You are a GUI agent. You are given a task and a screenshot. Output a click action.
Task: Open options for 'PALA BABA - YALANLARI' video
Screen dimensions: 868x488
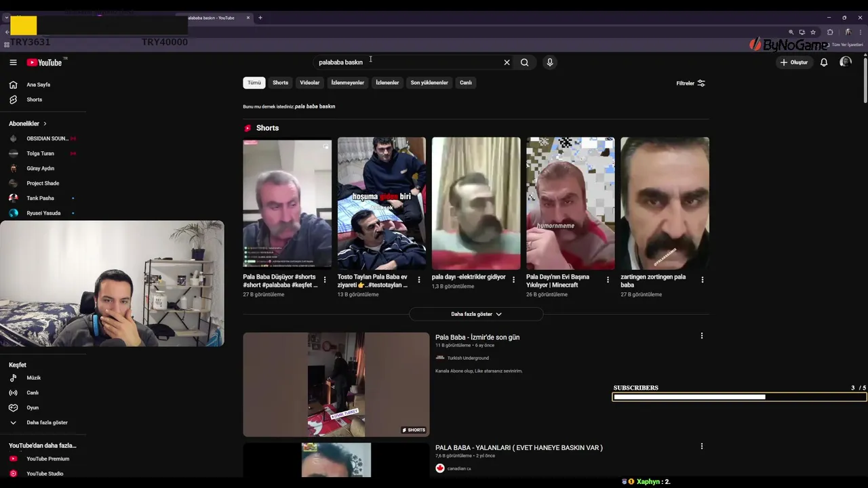(x=702, y=446)
